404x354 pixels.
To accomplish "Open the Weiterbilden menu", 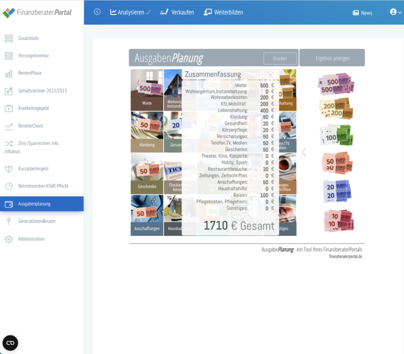I will 224,12.
